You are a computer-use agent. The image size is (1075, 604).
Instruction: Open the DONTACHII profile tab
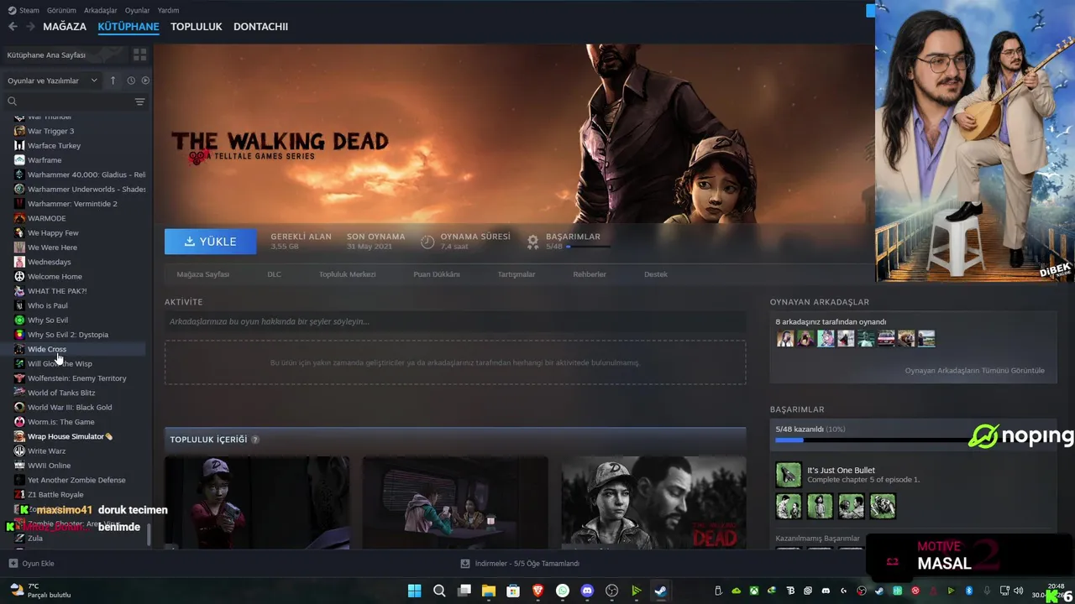click(x=260, y=27)
